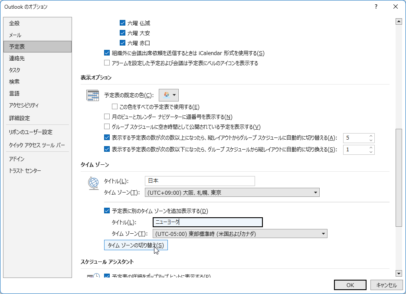Select メール in the options sidebar
Screen dimensions: 406x294
click(38, 35)
